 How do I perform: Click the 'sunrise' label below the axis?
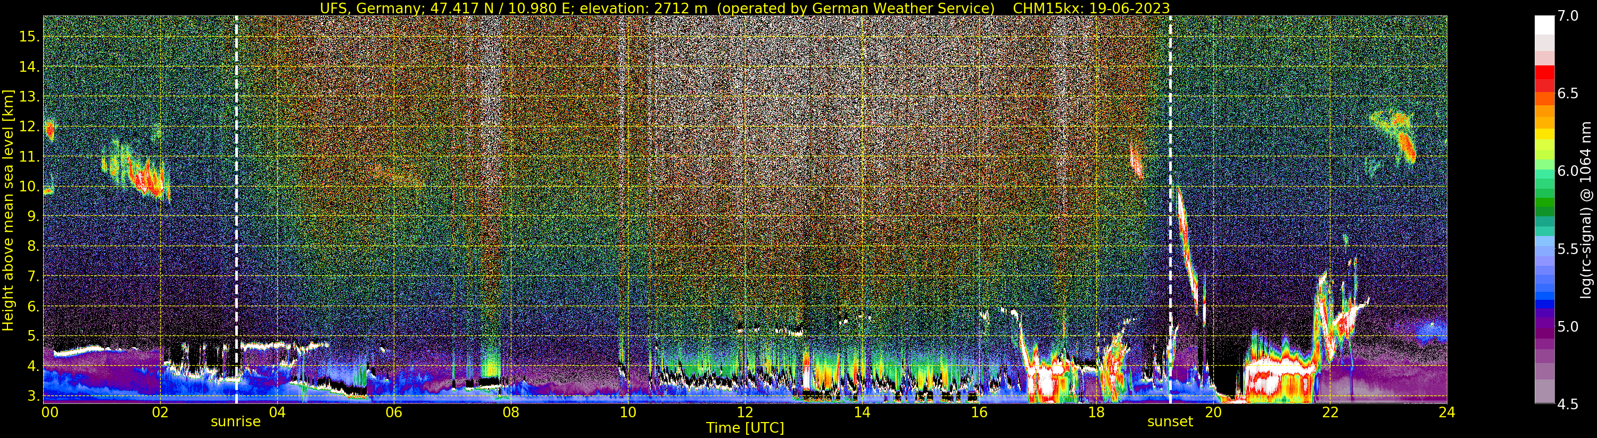click(236, 422)
